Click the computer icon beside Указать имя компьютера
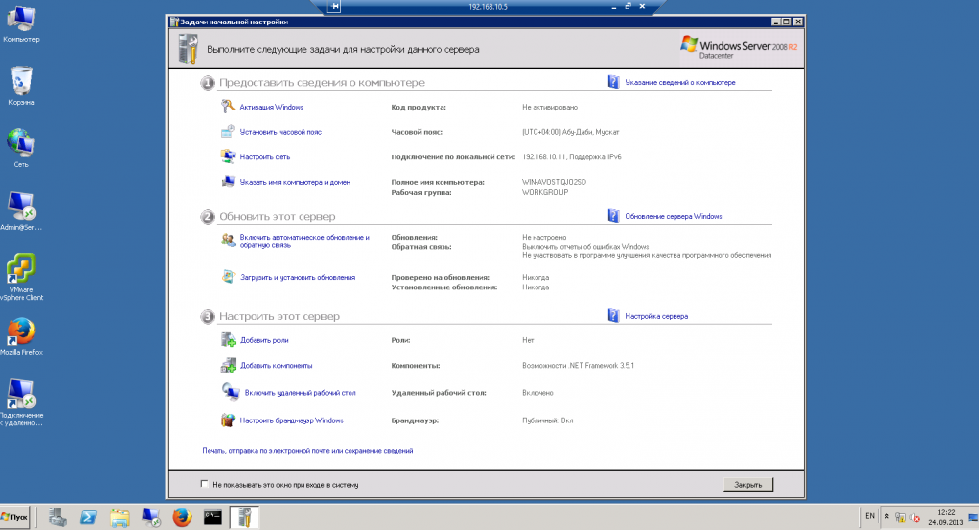 228,182
